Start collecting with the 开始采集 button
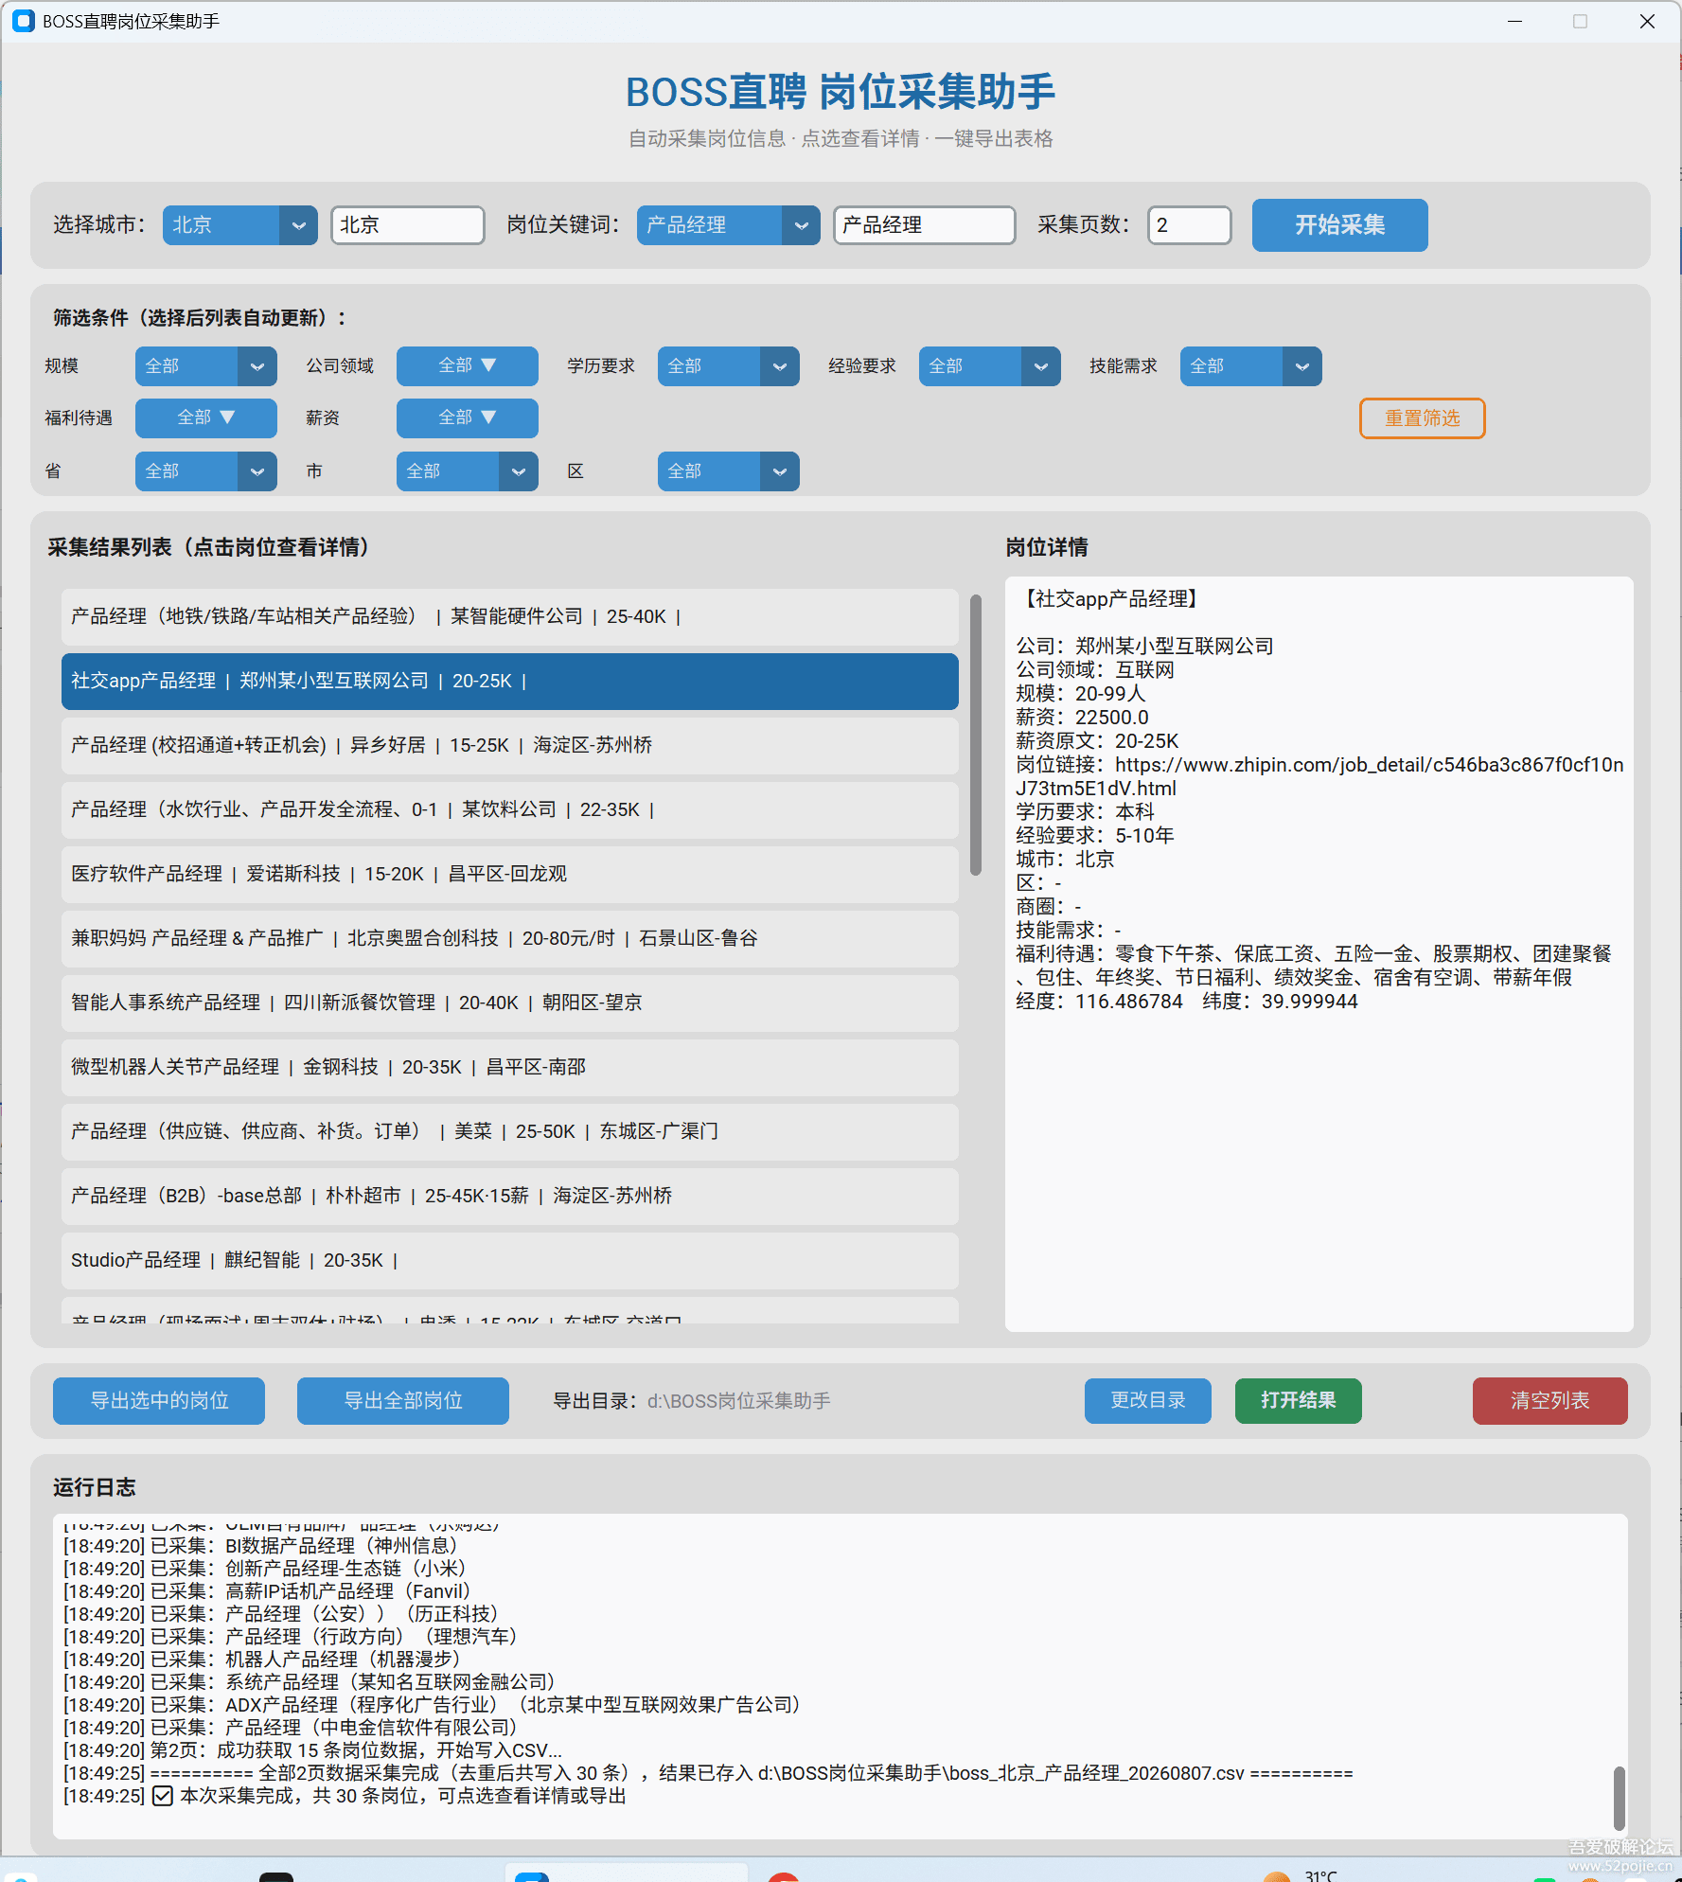 click(1339, 225)
